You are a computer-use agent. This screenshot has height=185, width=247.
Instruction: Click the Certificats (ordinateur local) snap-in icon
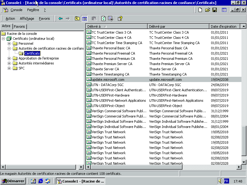click(9, 38)
